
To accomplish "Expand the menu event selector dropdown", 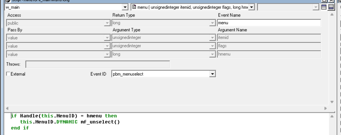I will point(251,7).
